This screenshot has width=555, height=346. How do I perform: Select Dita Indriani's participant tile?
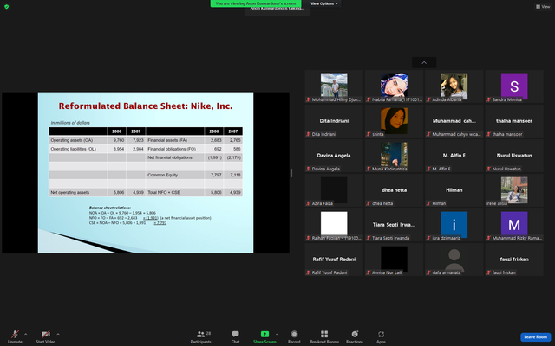click(x=334, y=121)
